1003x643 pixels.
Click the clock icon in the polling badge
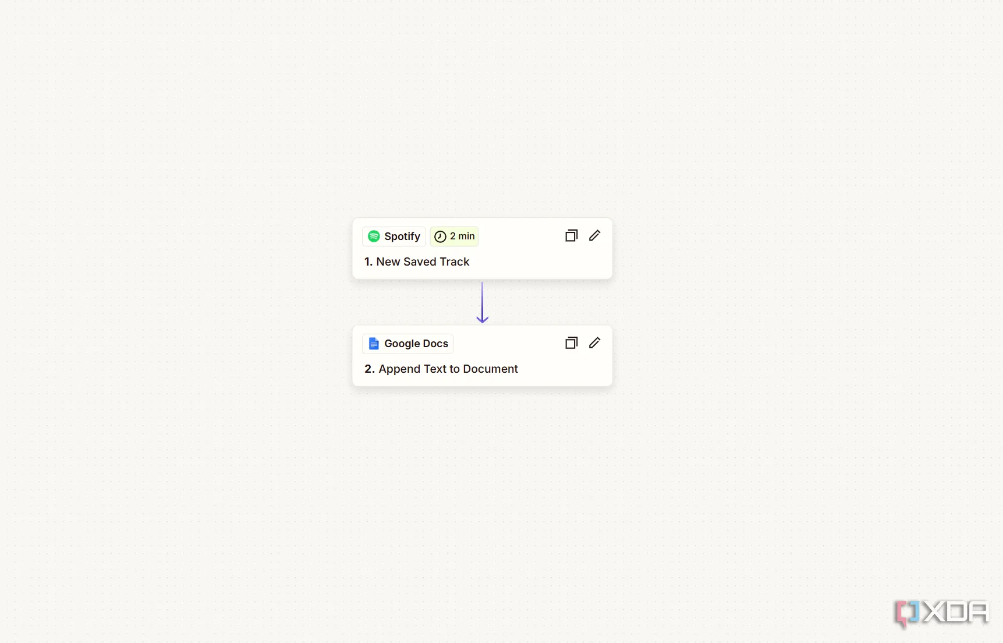pyautogui.click(x=440, y=236)
